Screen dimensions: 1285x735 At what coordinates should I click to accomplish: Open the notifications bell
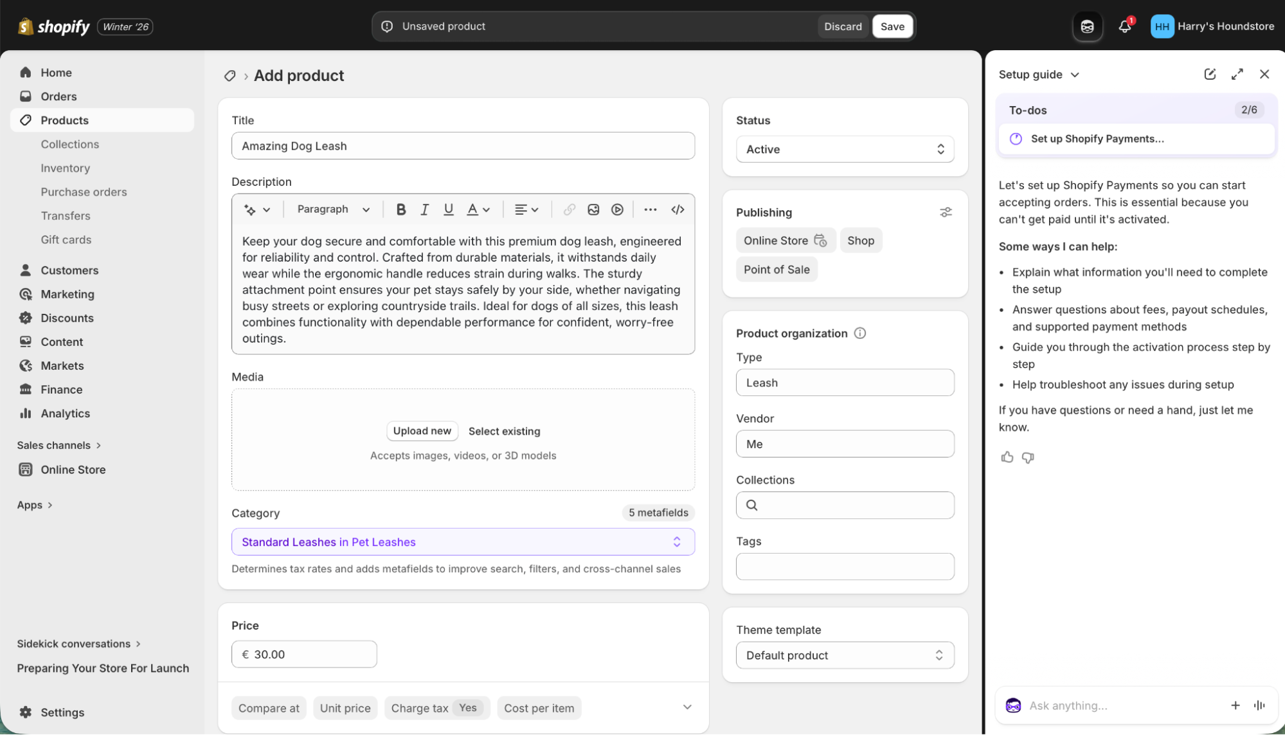click(x=1124, y=26)
